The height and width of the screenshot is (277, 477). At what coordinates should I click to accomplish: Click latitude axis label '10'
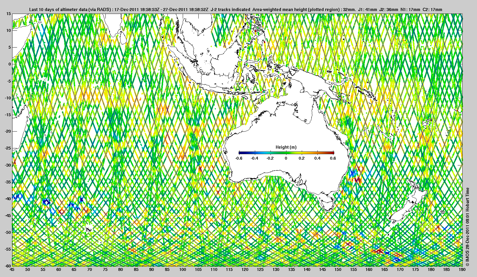click(x=9, y=30)
